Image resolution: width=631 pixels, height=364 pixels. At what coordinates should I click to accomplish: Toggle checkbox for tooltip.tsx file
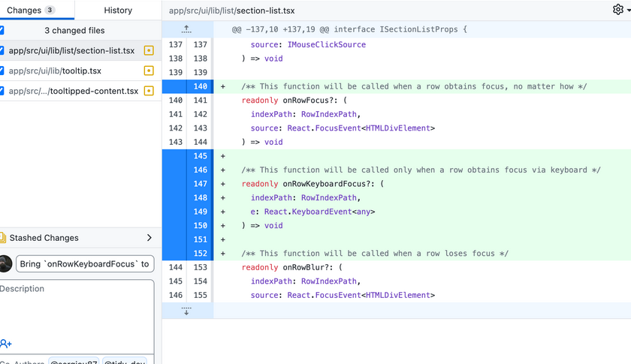2,71
